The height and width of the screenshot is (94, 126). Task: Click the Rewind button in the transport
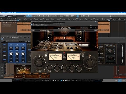click(x=54, y=80)
